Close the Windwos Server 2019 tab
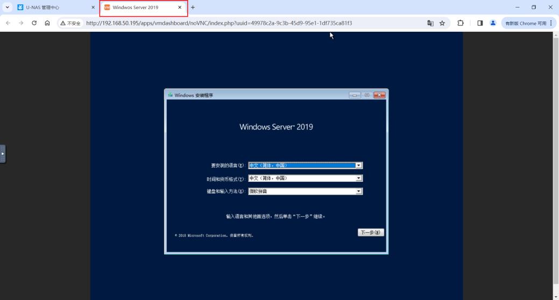Viewport: 559px width, 300px height. [180, 8]
